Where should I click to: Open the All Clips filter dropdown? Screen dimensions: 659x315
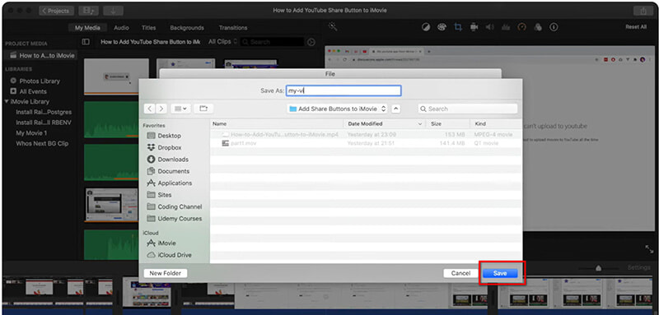[x=222, y=41]
